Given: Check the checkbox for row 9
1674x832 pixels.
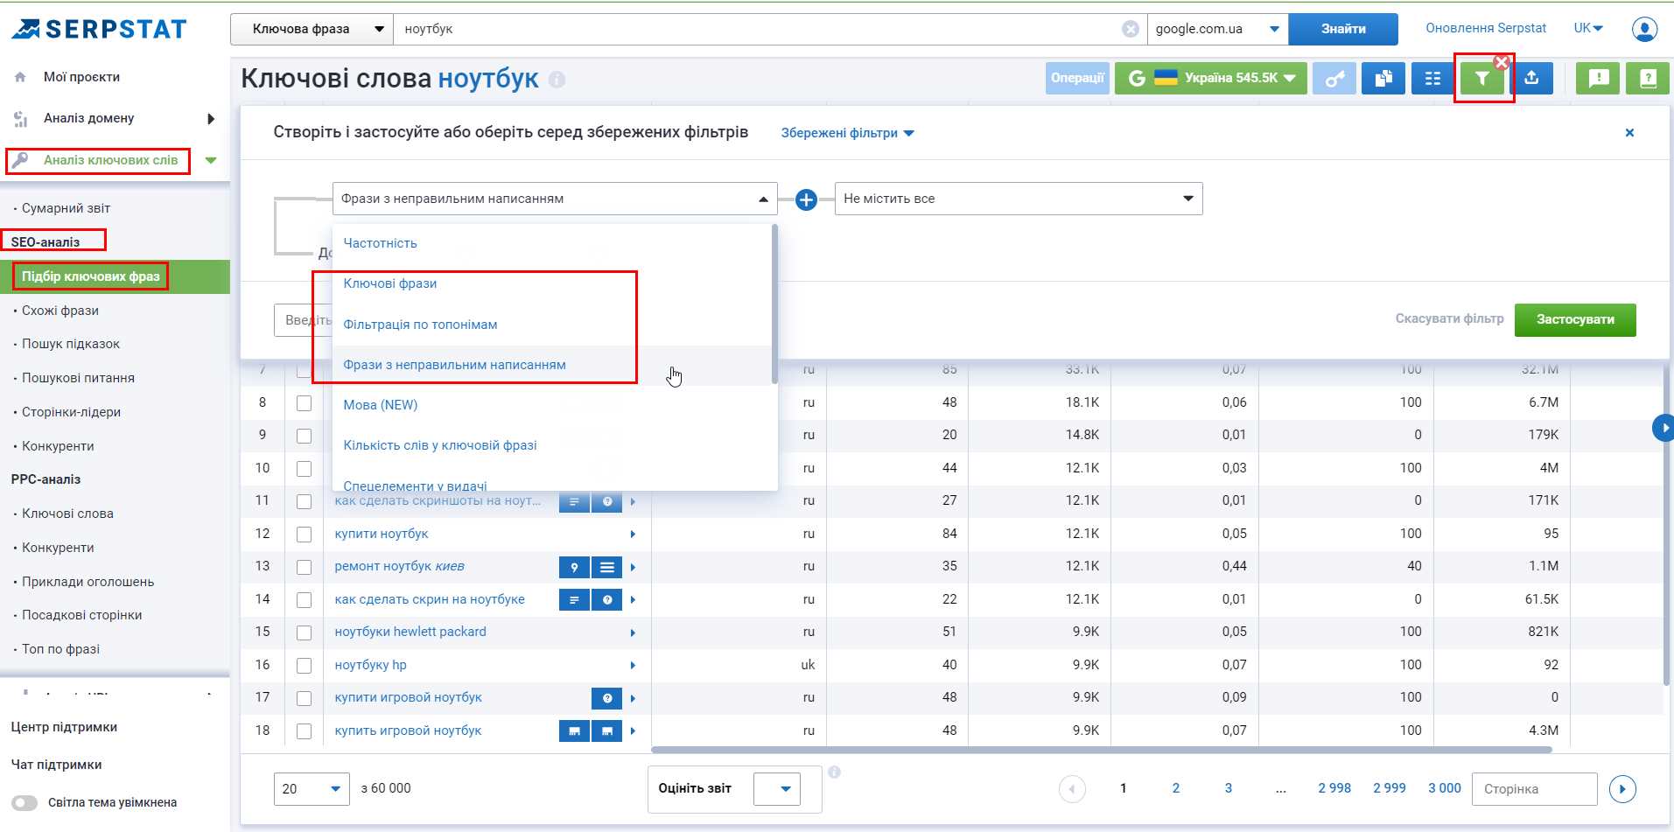Looking at the screenshot, I should 304,436.
